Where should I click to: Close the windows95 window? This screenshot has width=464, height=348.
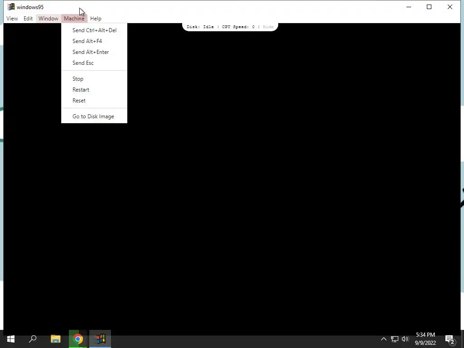click(x=450, y=7)
